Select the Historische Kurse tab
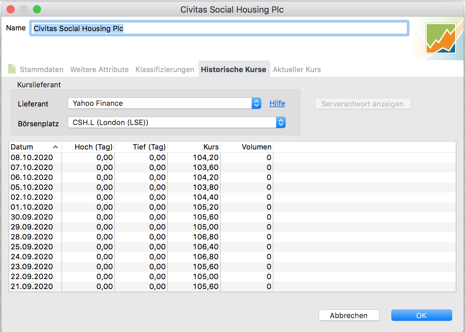This screenshot has width=465, height=332. tap(233, 69)
